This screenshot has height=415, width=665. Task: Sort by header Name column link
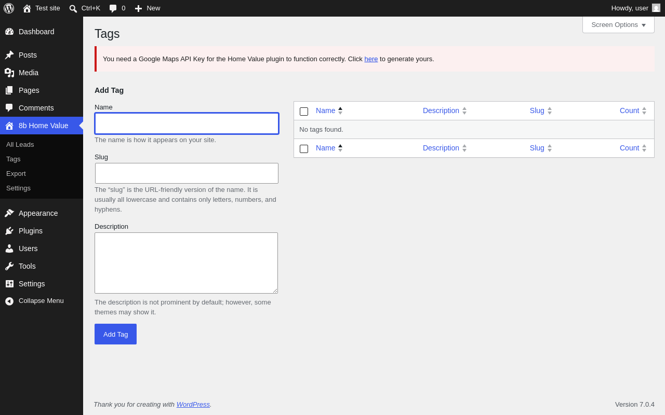[325, 110]
